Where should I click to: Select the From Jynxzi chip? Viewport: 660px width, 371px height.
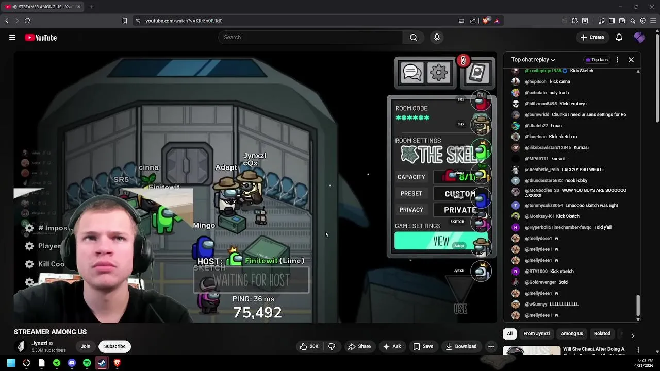[x=536, y=334]
